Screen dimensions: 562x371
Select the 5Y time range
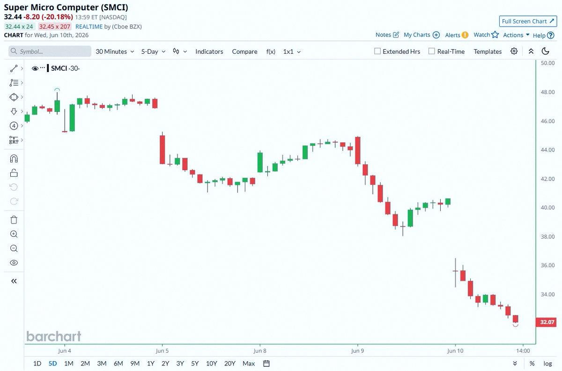point(195,364)
